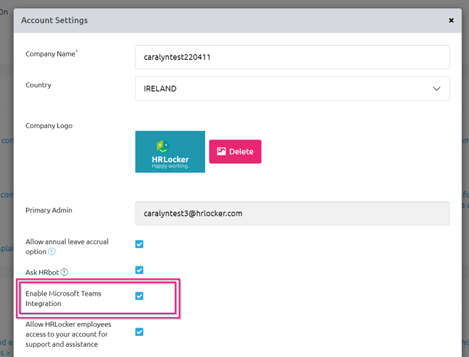The height and width of the screenshot is (357, 469).
Task: Click the HRLocker company logo thumbnail
Action: click(170, 151)
